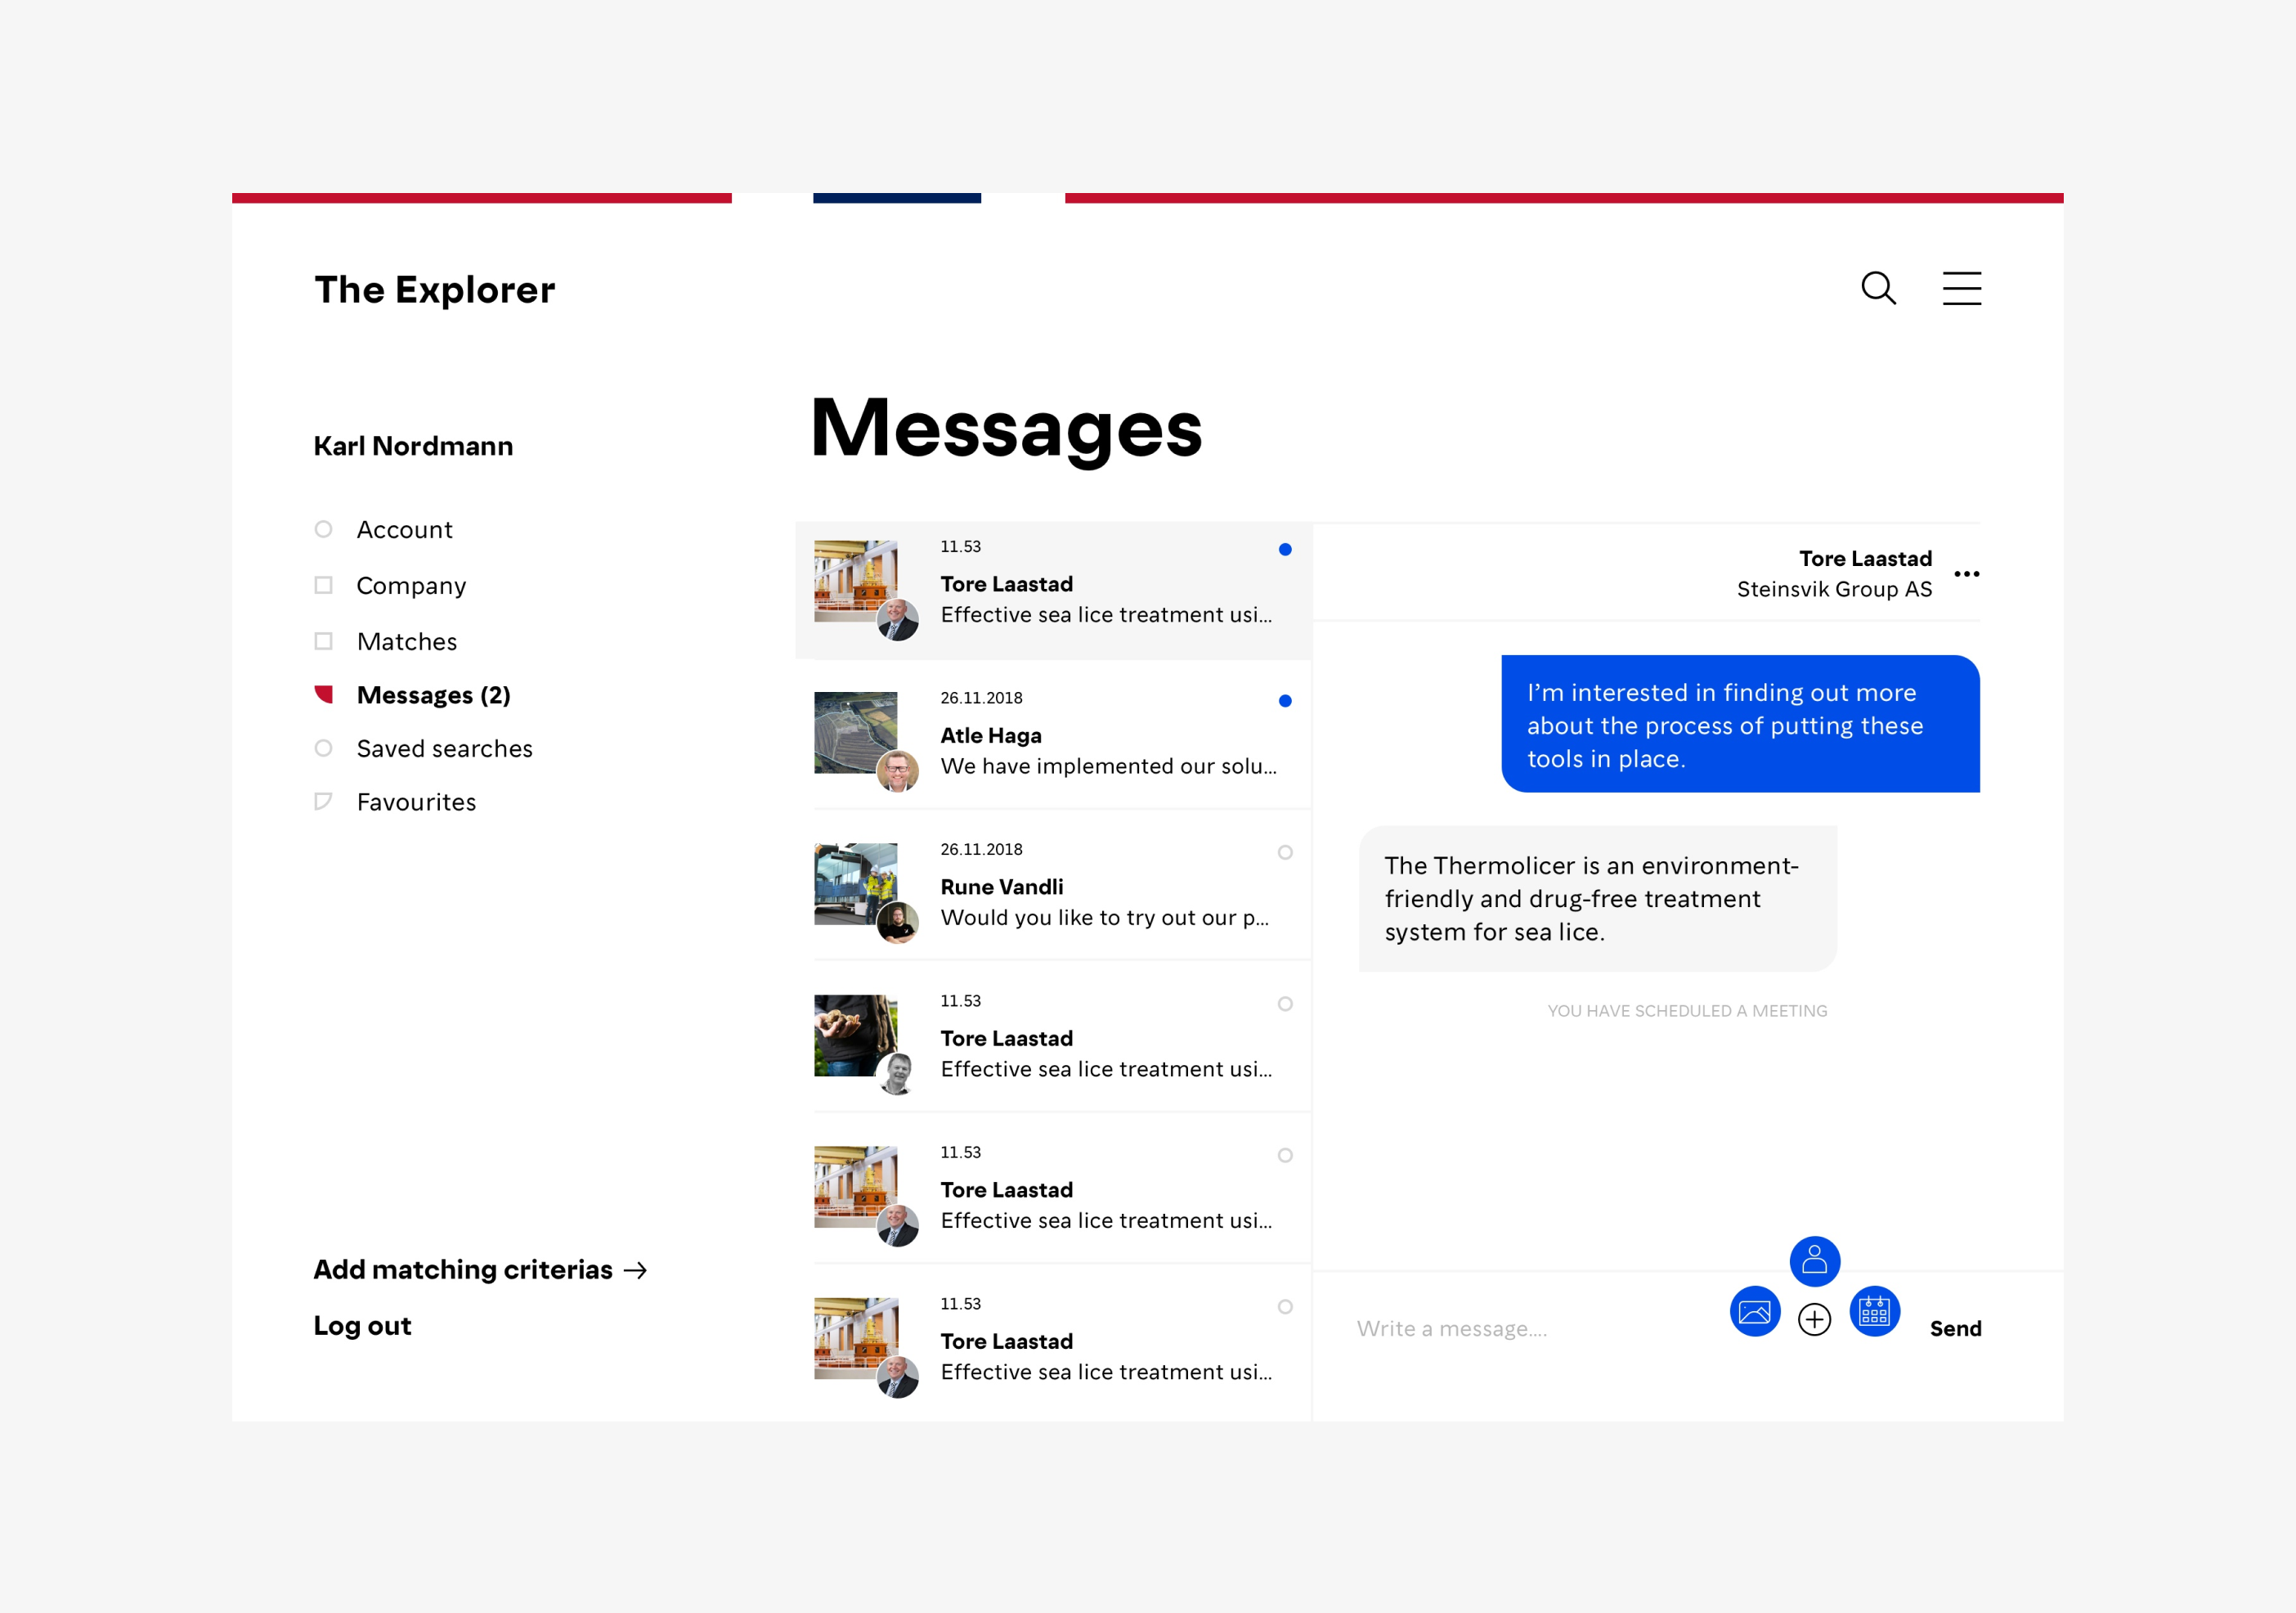Viewport: 2296px width, 1613px height.
Task: Click the plus add icon
Action: [1814, 1320]
